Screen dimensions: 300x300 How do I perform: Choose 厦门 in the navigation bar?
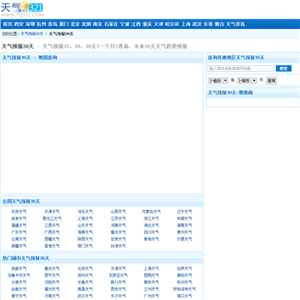click(63, 24)
